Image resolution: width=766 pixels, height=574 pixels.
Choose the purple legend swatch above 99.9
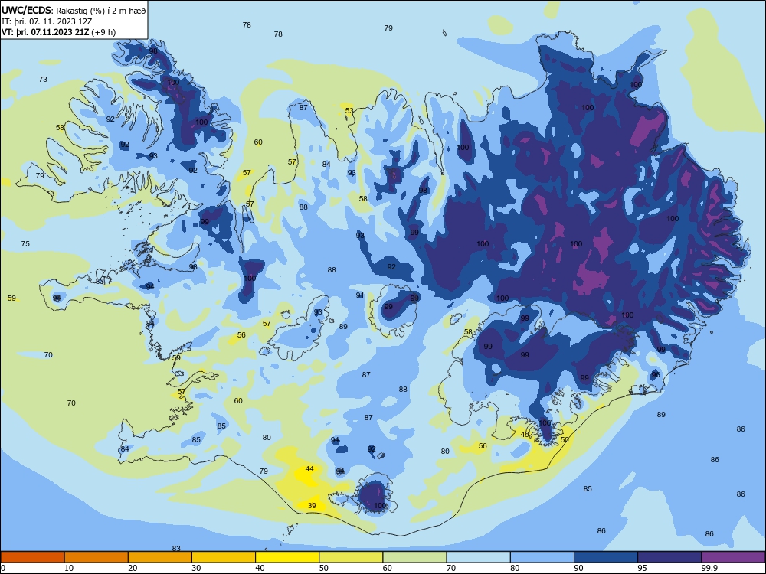[733, 557]
